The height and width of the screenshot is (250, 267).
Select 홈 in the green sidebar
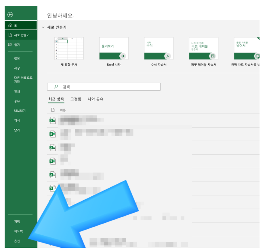(21, 25)
